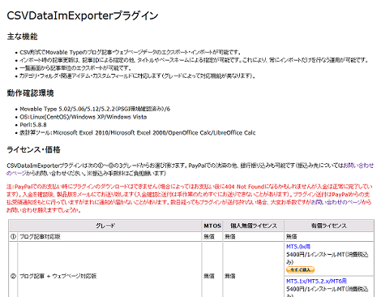Click the bullet starting with 一覧画面から記事単位
This screenshot has width=381, height=297.
(x=75, y=68)
